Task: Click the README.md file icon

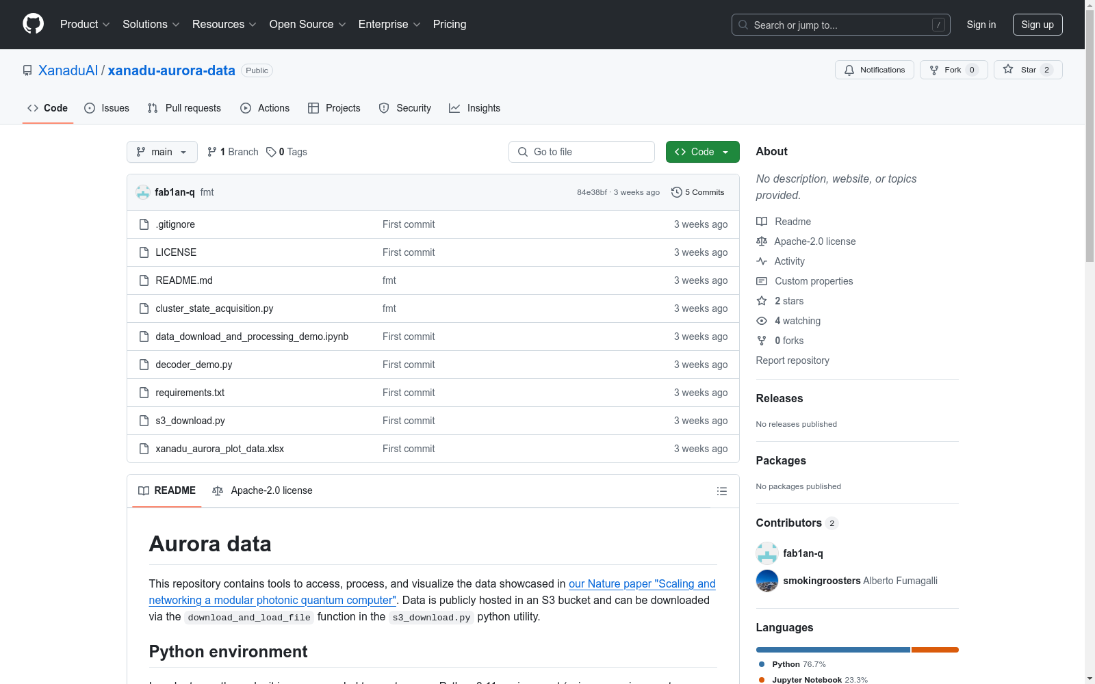Action: coord(144,280)
